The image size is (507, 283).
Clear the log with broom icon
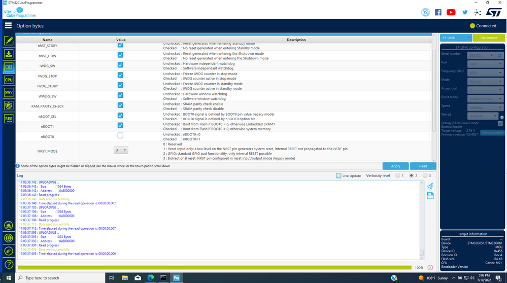tap(430, 186)
